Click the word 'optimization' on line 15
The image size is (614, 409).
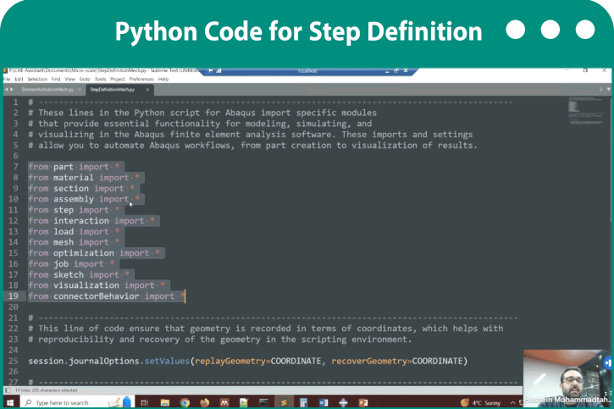tap(83, 253)
